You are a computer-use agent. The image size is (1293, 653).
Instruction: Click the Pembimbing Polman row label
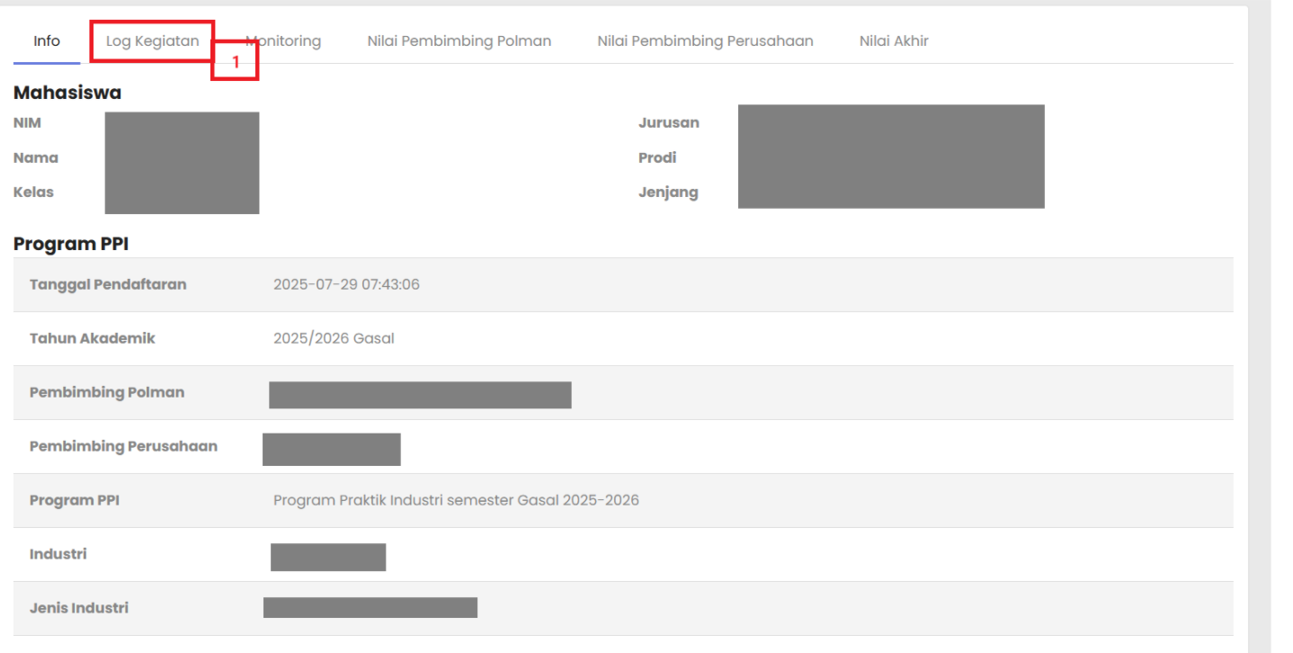click(107, 393)
